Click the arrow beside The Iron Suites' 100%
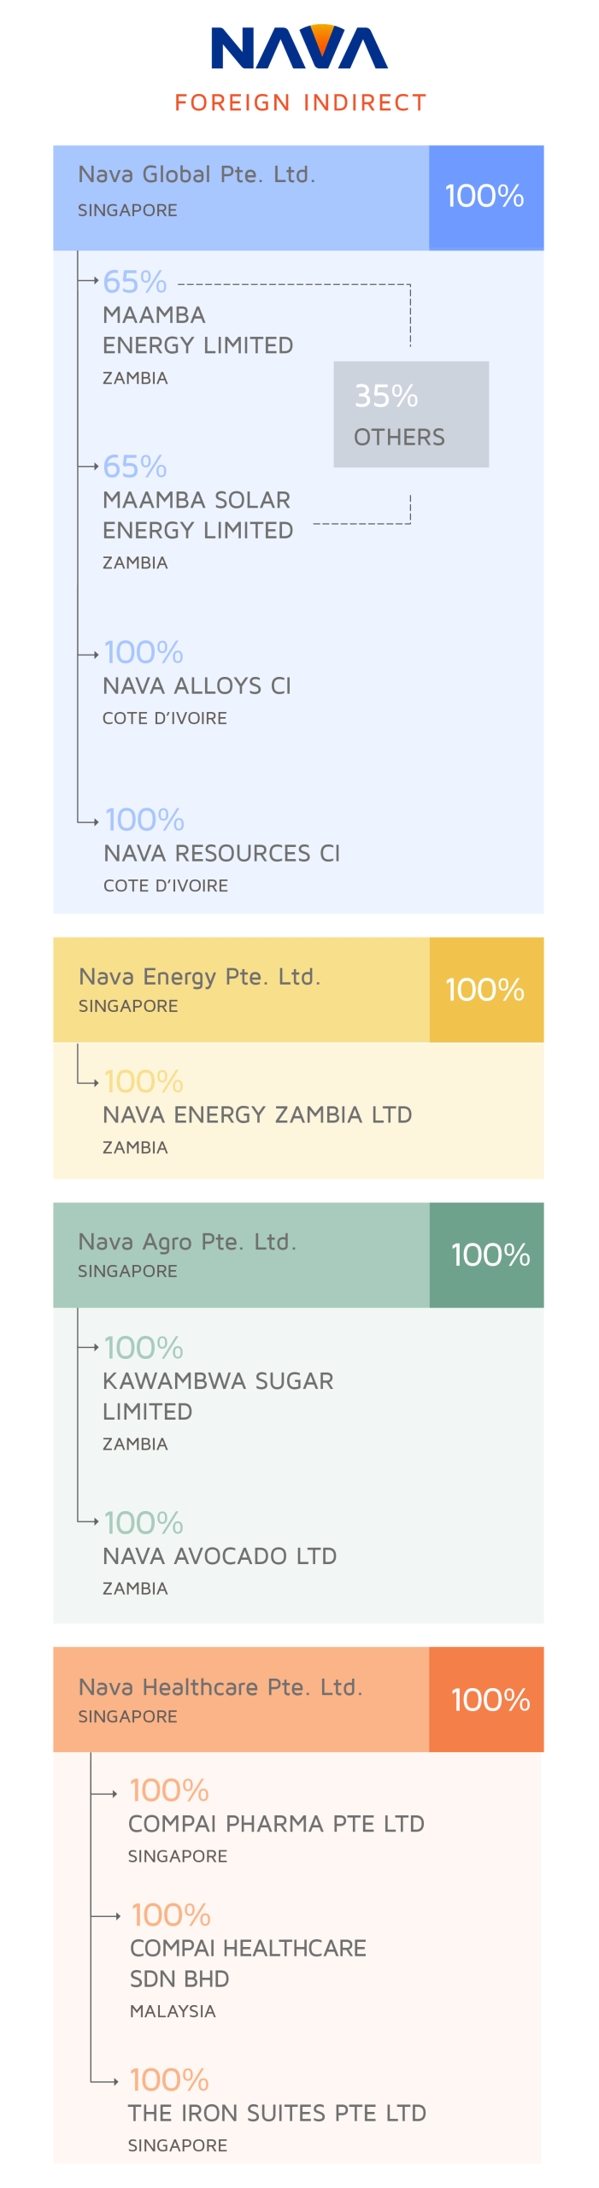599x2188 pixels. pyautogui.click(x=106, y=2081)
